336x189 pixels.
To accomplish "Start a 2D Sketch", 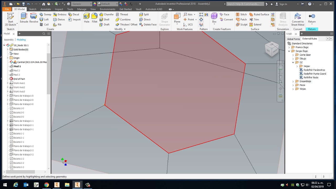I will pos(10,19).
